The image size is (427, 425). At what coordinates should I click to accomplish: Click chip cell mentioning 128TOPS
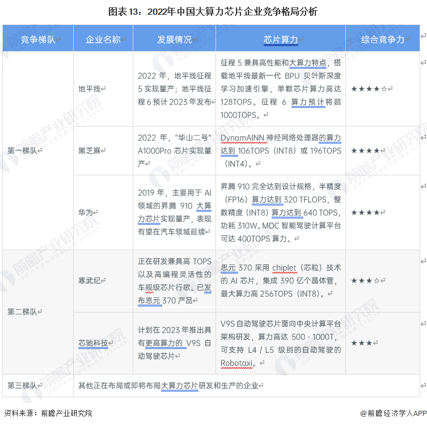(281, 89)
